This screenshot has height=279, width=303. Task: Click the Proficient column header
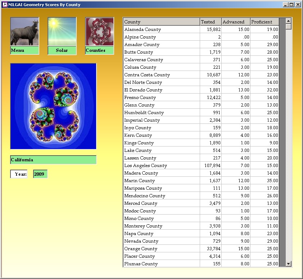(264, 22)
